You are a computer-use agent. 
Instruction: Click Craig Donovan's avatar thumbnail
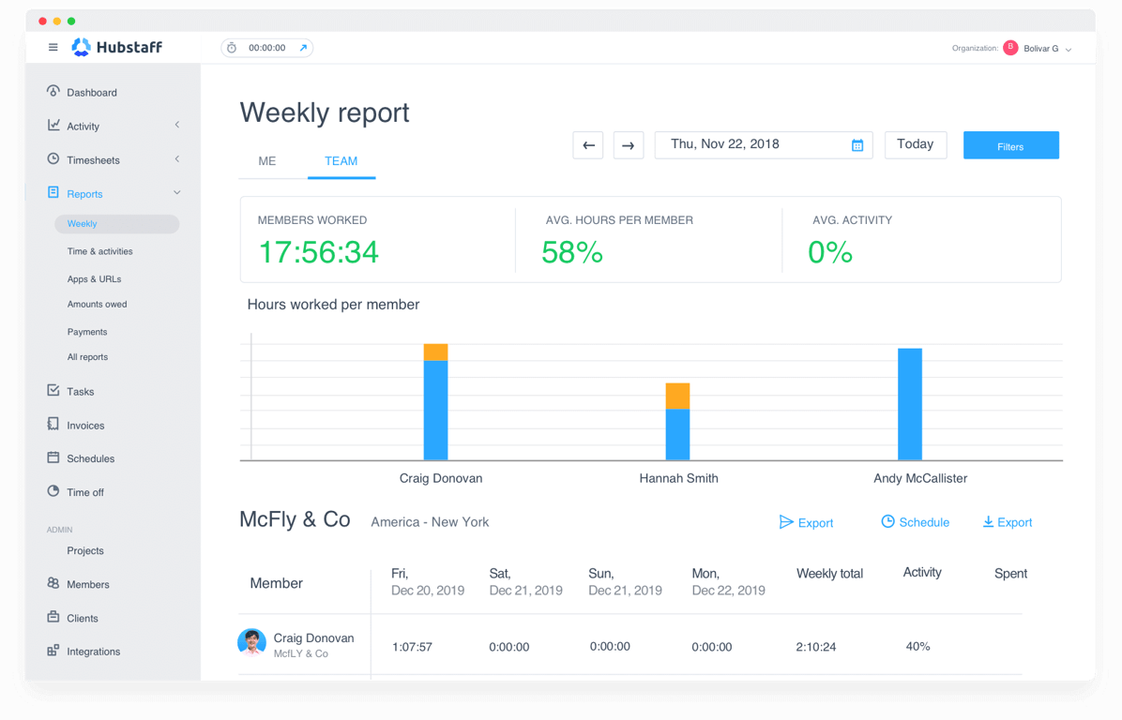coord(252,644)
